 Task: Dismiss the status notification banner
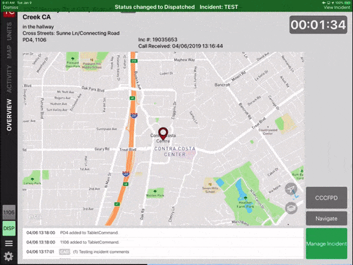coord(10,7)
